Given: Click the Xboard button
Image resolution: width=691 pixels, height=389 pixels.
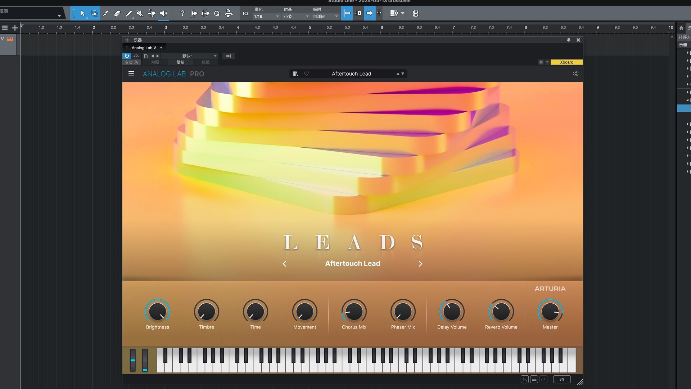Looking at the screenshot, I should tap(566, 62).
